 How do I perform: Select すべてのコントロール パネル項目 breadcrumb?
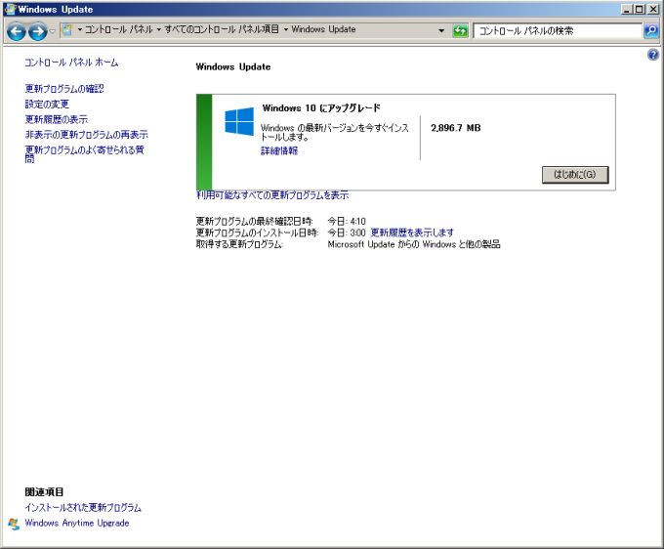(222, 29)
